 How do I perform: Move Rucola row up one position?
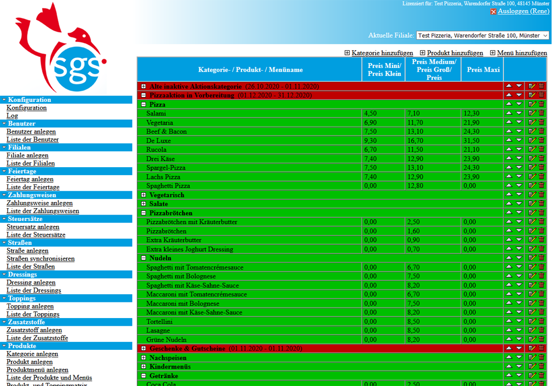(509, 149)
